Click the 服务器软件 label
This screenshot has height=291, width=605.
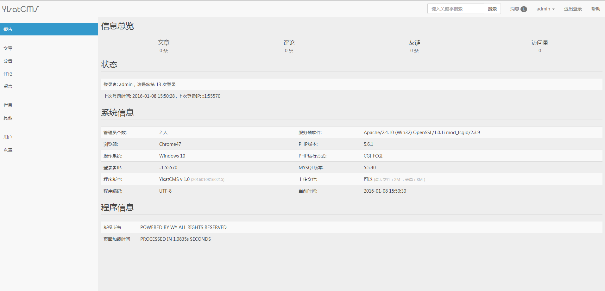[310, 133]
